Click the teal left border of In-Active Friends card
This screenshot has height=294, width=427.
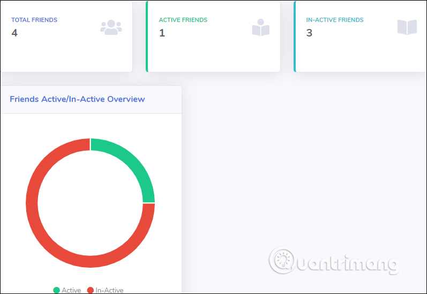(x=295, y=36)
